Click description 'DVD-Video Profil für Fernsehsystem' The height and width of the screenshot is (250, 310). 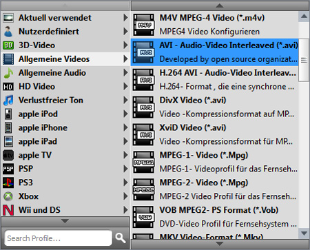pyautogui.click(x=224, y=224)
